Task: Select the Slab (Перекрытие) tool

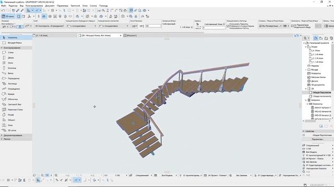Action: click(16, 78)
